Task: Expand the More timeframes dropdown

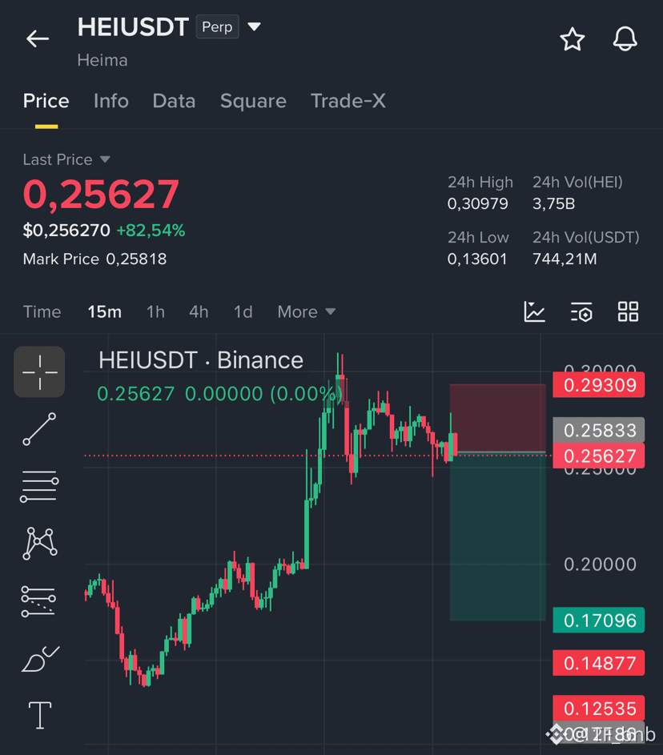Action: click(x=307, y=312)
